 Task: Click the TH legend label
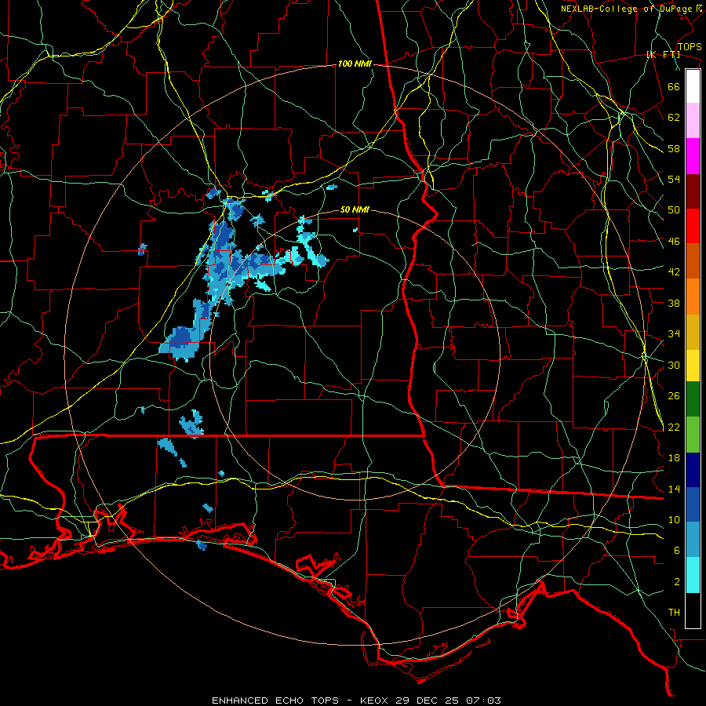(674, 613)
